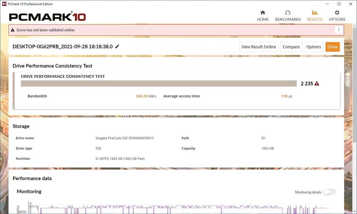The height and width of the screenshot is (214, 357).
Task: Click the vertical scrollbar on right edge
Action: [x=355, y=77]
